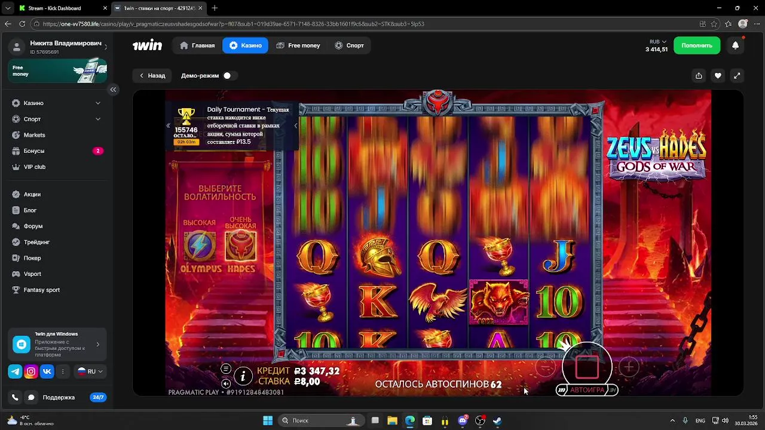The width and height of the screenshot is (765, 430).
Task: Open VIP club in the sidebar
Action: coord(57,167)
